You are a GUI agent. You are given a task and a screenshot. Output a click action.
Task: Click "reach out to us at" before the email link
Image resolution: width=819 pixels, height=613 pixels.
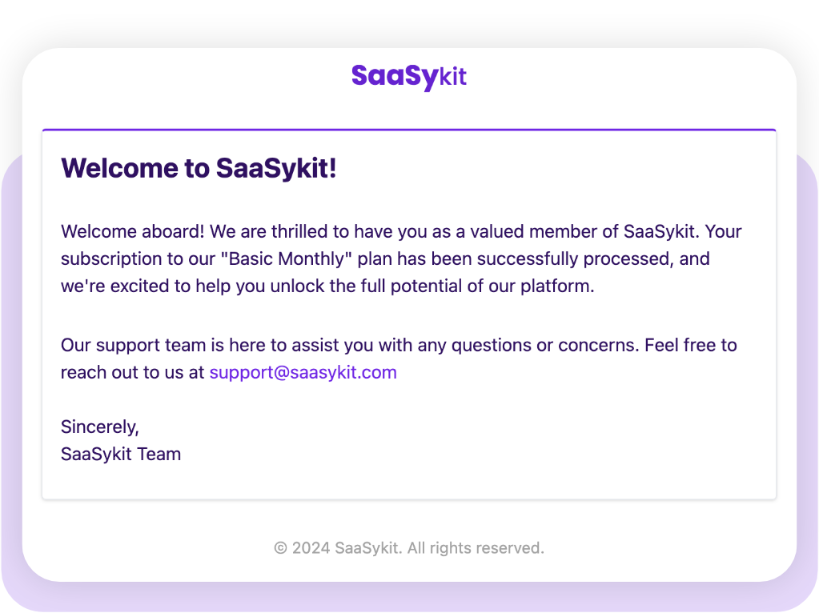(133, 372)
